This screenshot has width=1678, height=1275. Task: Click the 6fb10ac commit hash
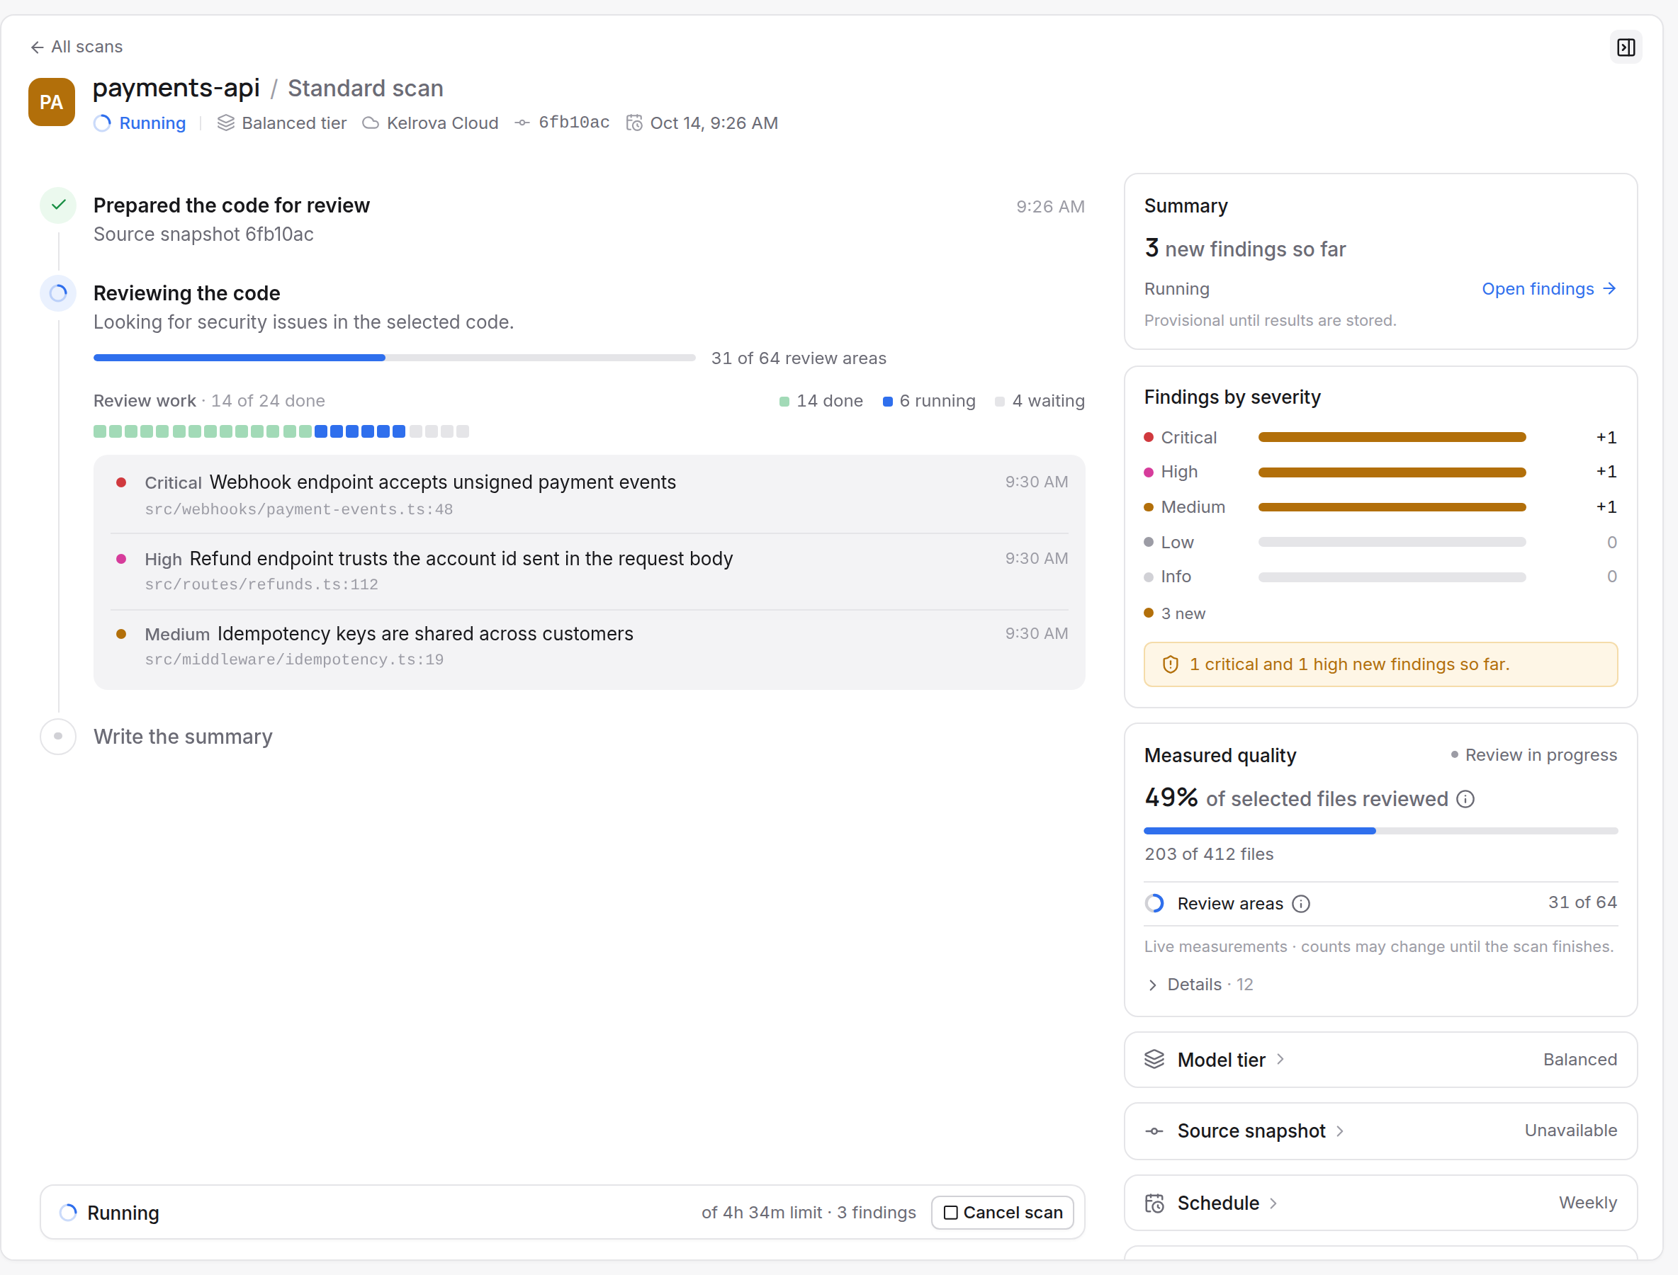[x=574, y=122]
